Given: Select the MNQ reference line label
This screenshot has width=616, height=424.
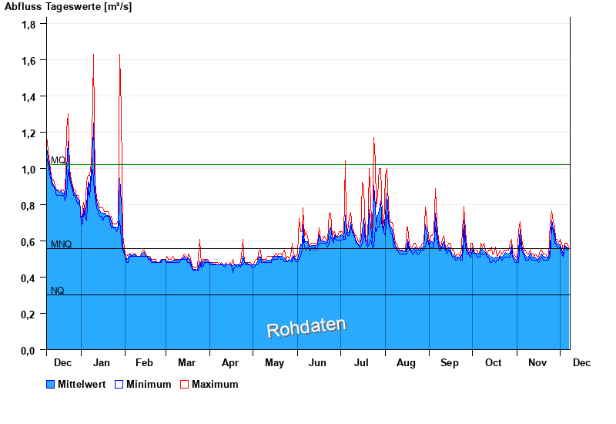Looking at the screenshot, I should [x=61, y=244].
